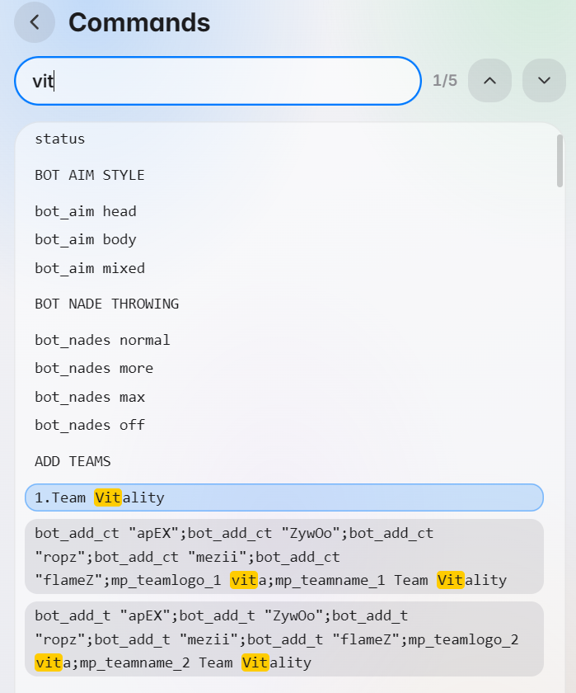Select the 'bot_nades more' command

tap(94, 368)
